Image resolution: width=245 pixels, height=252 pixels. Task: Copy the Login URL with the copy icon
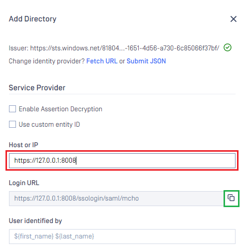tap(231, 198)
